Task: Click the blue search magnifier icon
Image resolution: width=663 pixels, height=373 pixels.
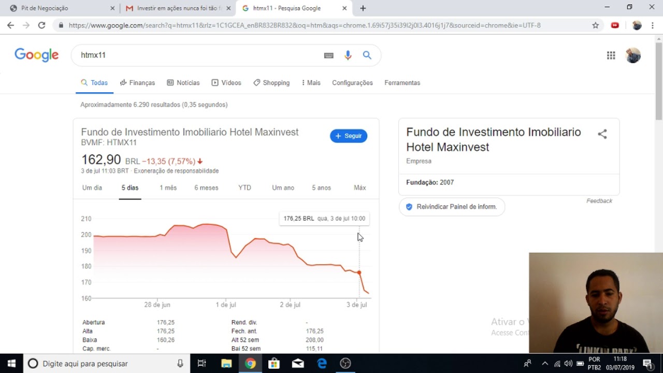Action: [367, 55]
